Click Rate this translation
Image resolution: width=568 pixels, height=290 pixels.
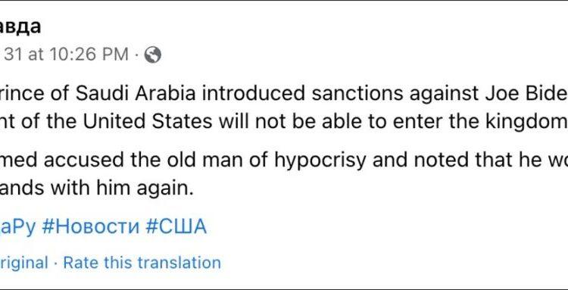[142, 263]
